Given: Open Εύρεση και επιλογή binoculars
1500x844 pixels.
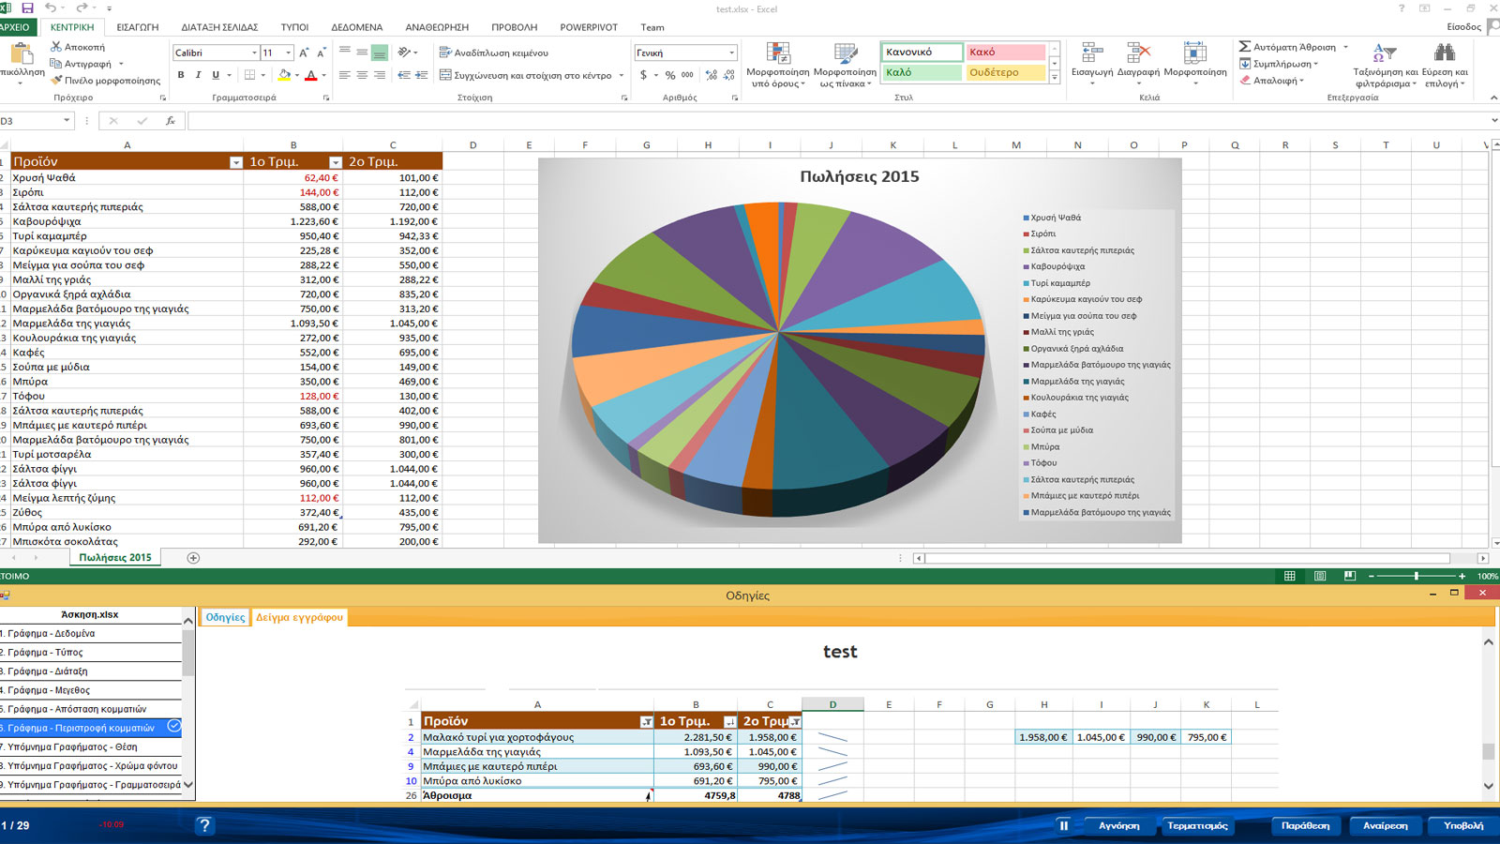Looking at the screenshot, I should 1445,65.
